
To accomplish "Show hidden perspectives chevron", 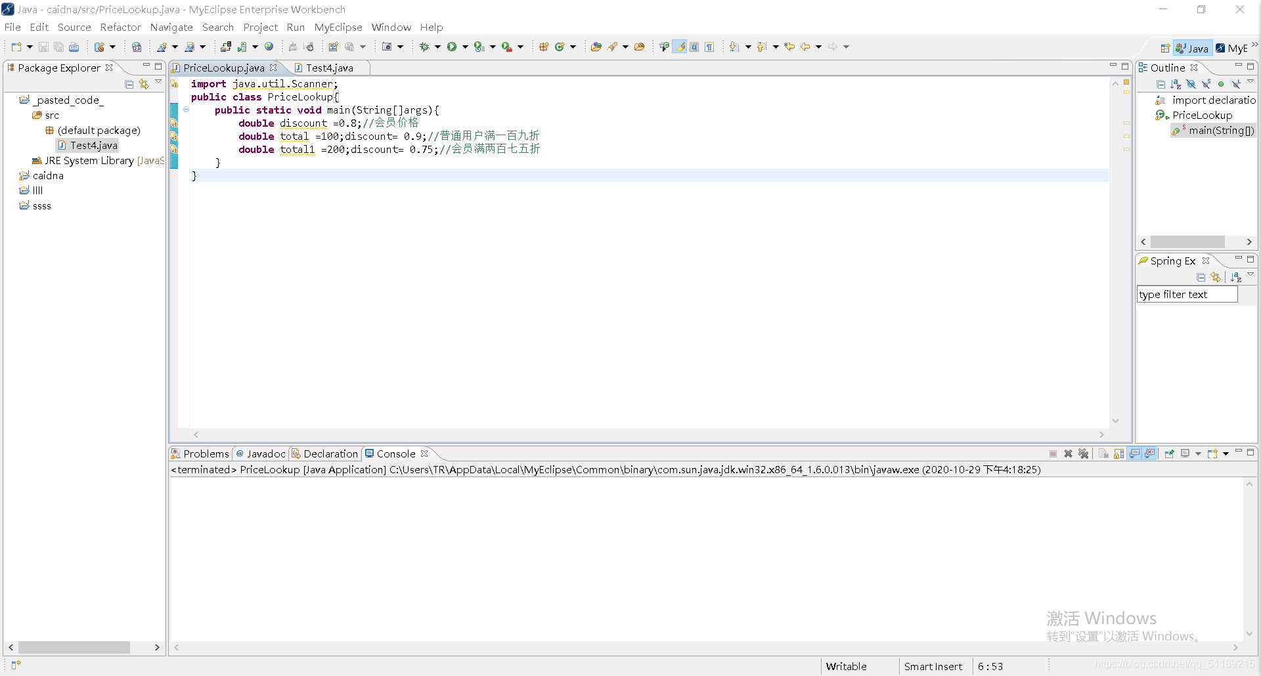I will point(1254,45).
